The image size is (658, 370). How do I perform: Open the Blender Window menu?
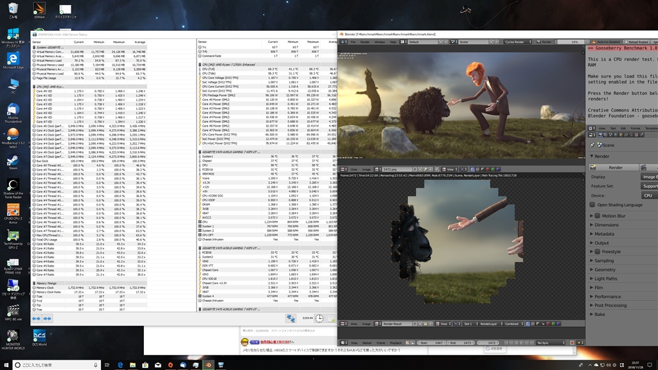[381, 42]
